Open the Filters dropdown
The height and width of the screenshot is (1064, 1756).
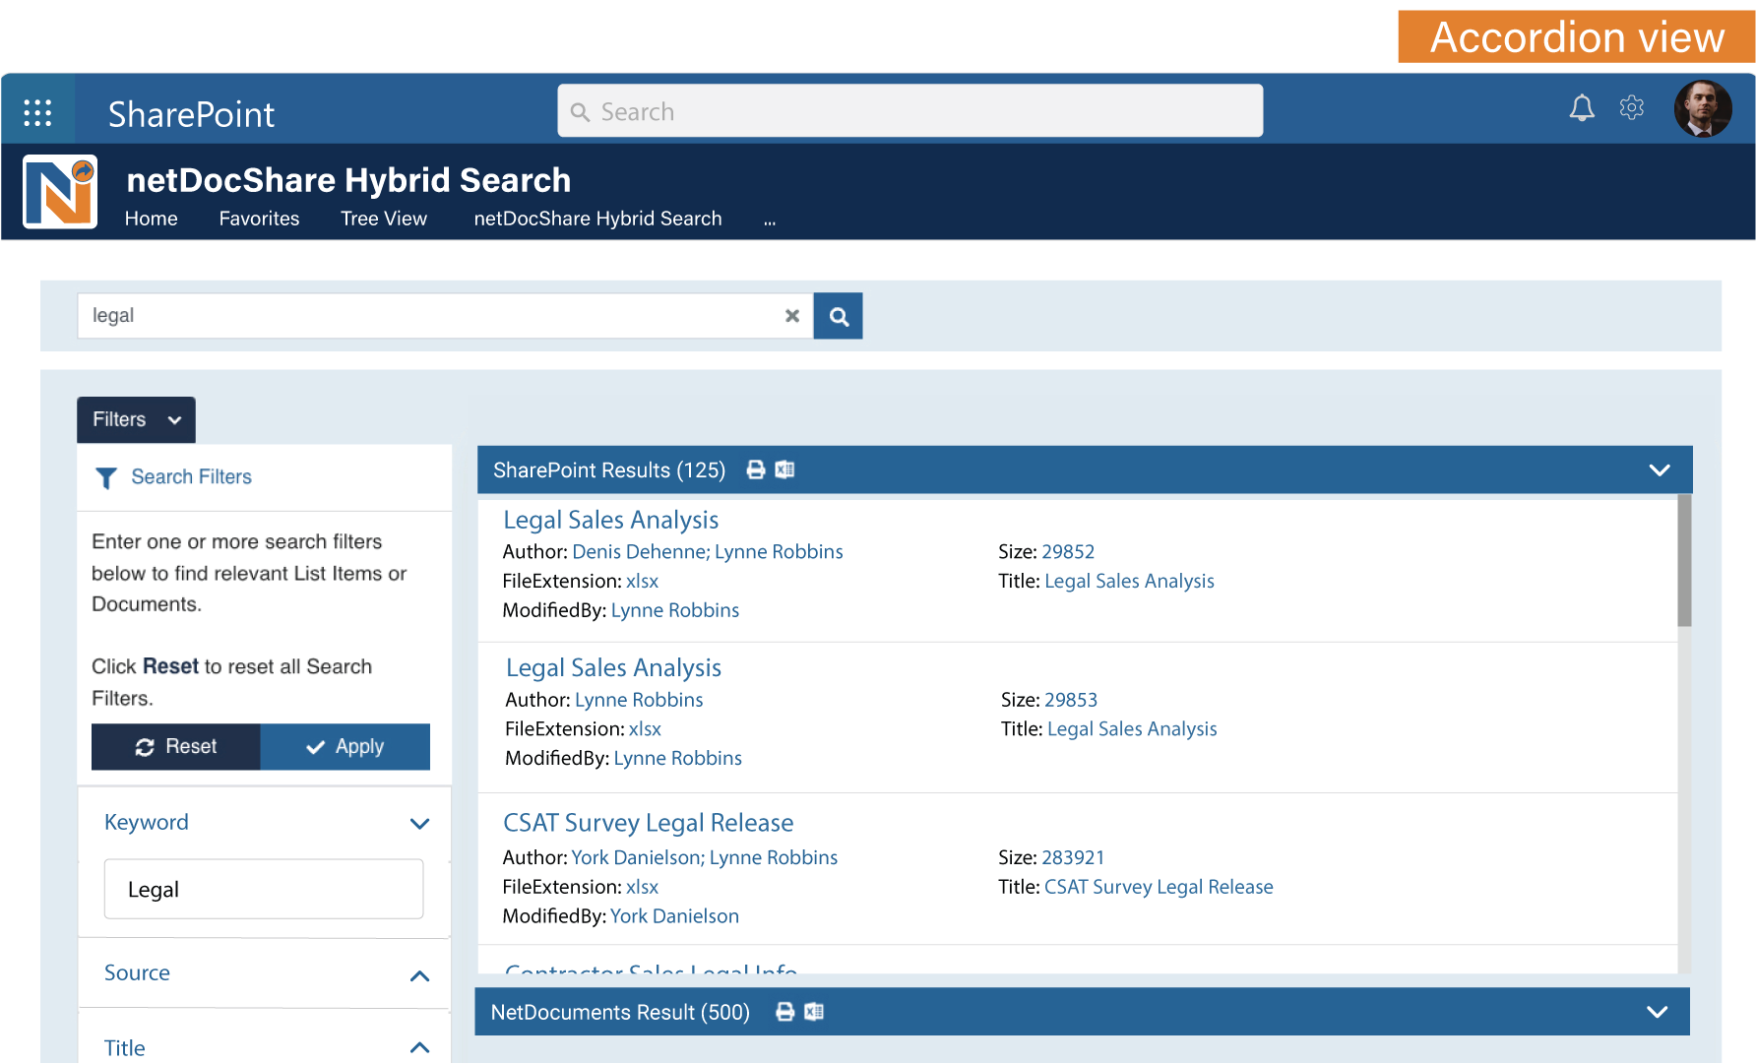[x=137, y=420]
